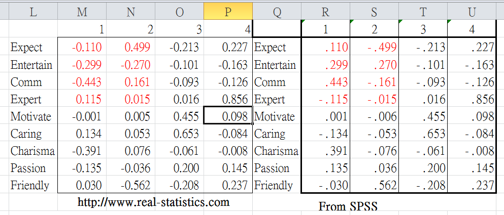Select the .455 cell in column T

423,116
